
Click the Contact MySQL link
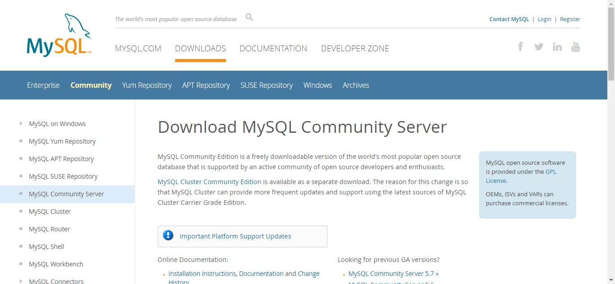509,19
